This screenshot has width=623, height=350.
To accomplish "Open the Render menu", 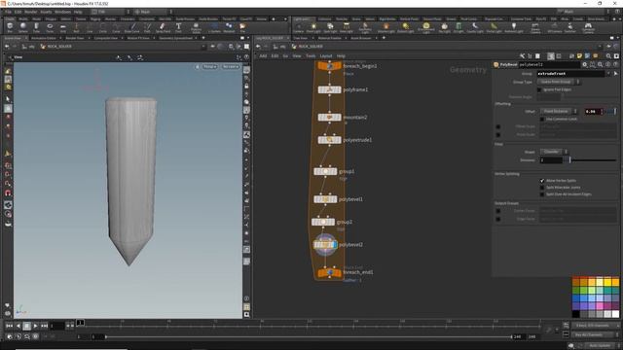I will (x=30, y=12).
